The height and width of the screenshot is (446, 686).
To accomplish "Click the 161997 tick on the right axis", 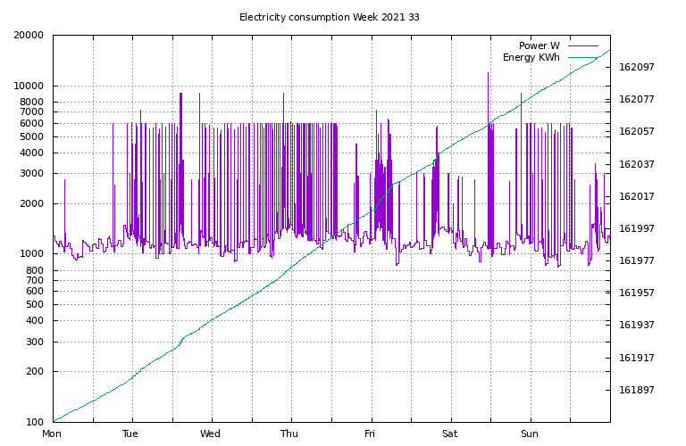I will (637, 229).
